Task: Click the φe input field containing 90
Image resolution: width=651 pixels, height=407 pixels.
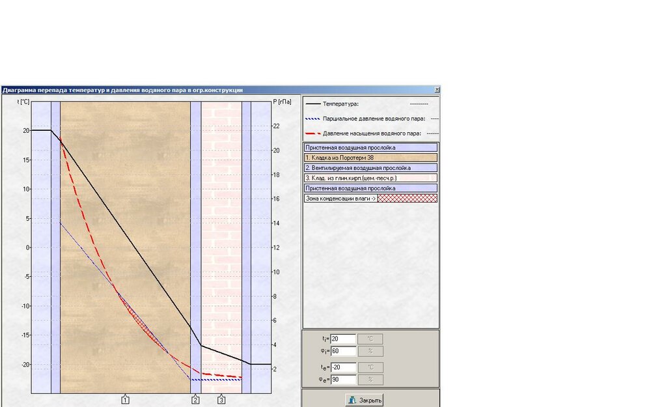Action: coord(343,380)
